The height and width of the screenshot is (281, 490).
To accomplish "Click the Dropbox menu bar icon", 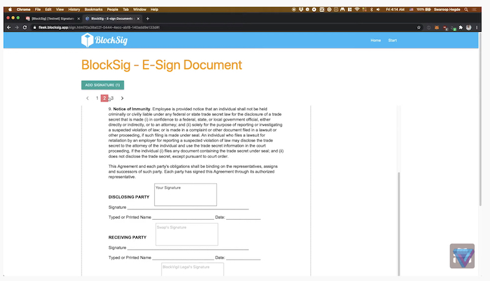I will pyautogui.click(x=301, y=9).
